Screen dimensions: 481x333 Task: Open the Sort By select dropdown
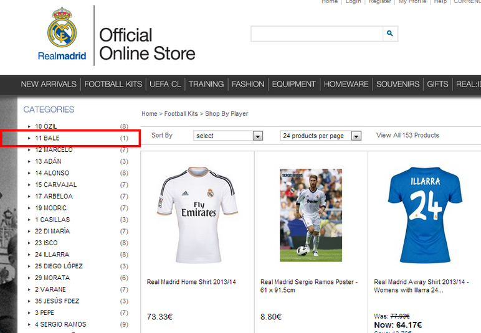point(228,136)
